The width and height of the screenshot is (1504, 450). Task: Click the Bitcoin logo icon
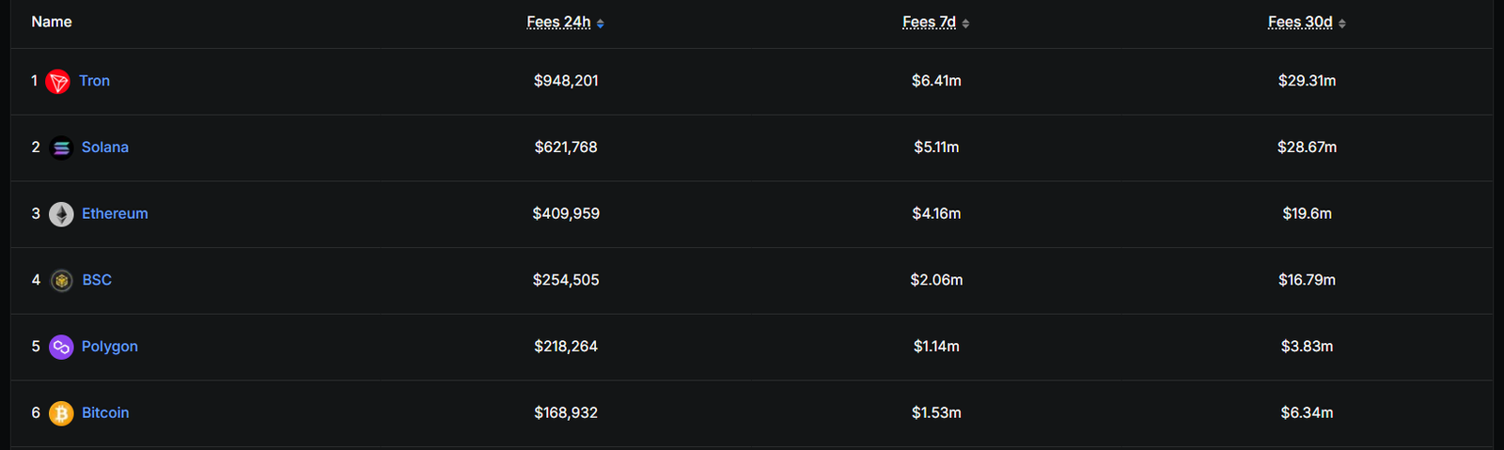tap(61, 413)
